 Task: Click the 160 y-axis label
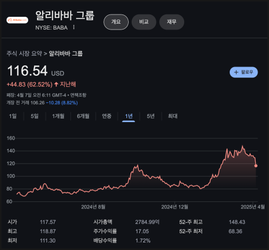click(11, 138)
